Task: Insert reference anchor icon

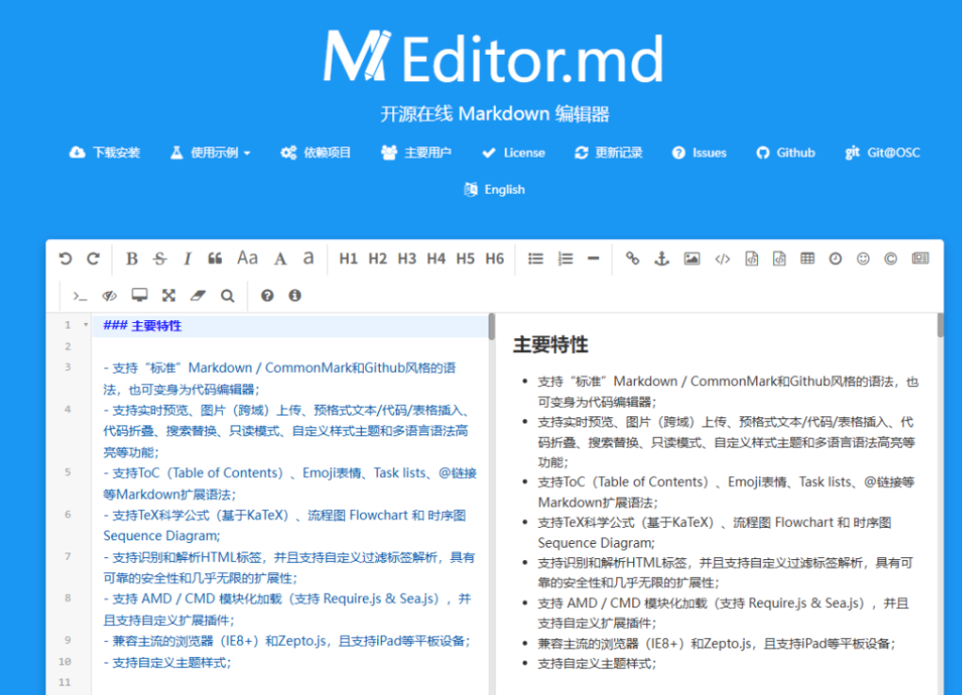Action: 661,259
